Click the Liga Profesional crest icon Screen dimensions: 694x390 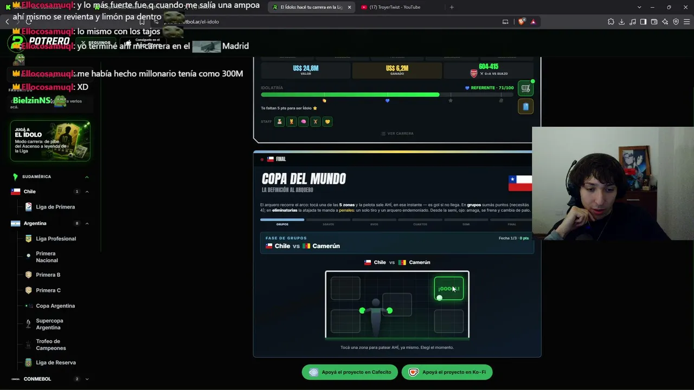click(x=28, y=238)
